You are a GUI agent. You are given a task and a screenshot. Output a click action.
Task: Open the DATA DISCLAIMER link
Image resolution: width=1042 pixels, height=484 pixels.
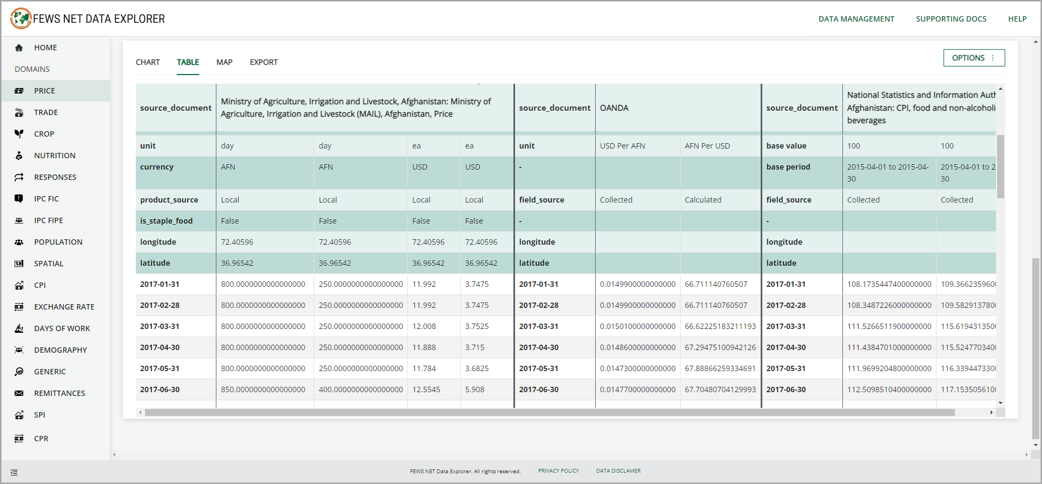(x=618, y=471)
